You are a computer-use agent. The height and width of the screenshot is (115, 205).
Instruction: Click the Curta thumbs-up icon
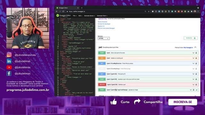(113, 102)
